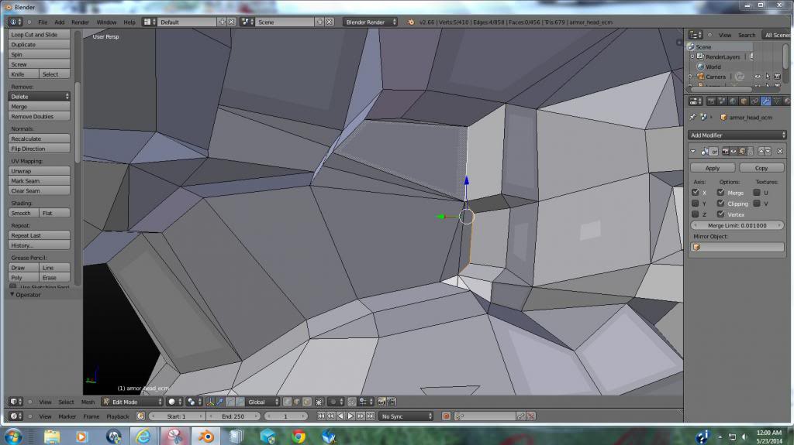Screen dimensions: 794x445
Task: Open the Render menu
Action: (80, 22)
